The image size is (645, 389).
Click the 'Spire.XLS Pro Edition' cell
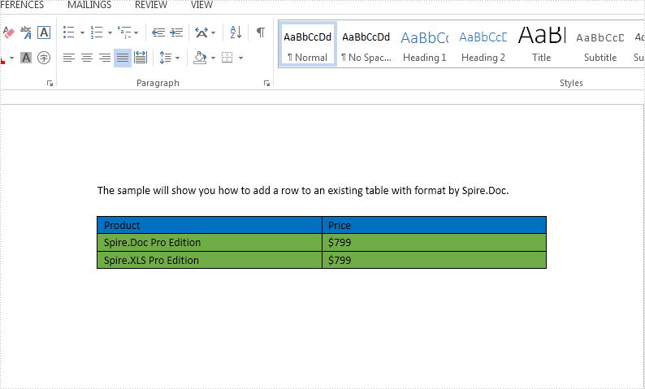[210, 261]
